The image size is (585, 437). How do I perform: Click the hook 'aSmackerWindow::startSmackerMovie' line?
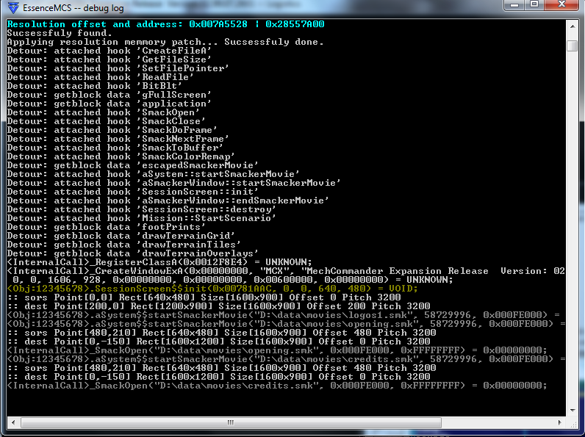pos(174,183)
